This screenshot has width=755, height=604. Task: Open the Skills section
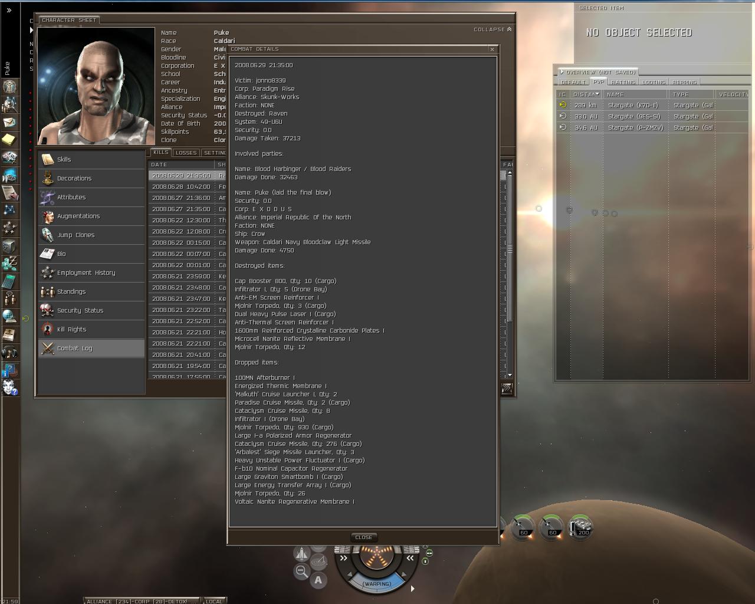[x=91, y=159]
